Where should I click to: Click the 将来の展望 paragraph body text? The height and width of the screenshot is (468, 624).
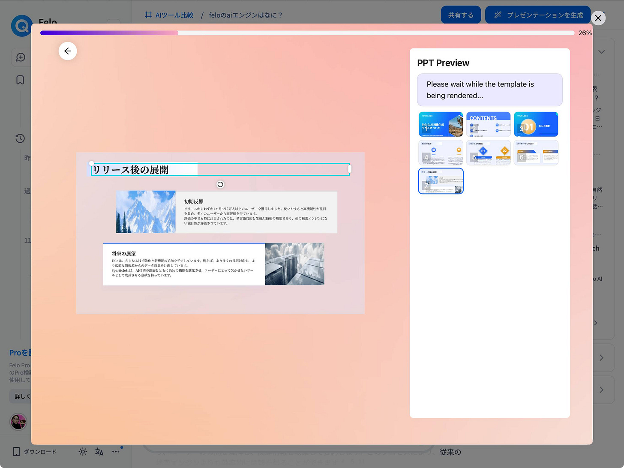click(x=183, y=268)
